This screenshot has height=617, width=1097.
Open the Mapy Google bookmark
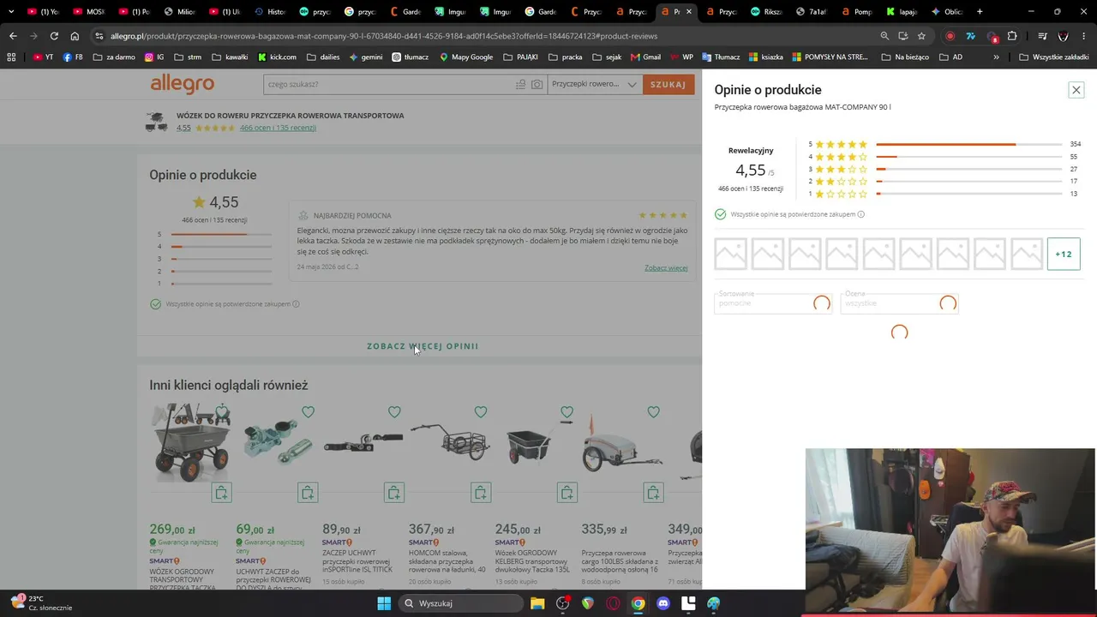click(x=466, y=57)
